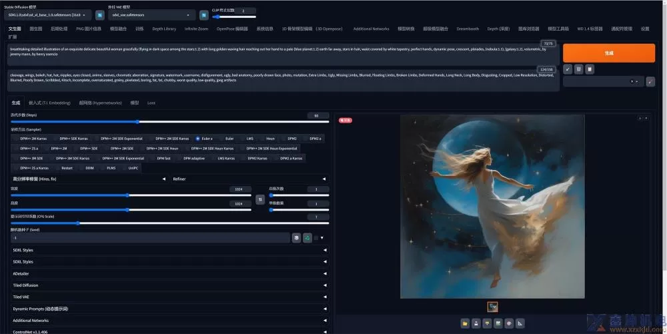Click the edit styles icon beside styles dropdown
667x334 pixels.
pyautogui.click(x=650, y=81)
